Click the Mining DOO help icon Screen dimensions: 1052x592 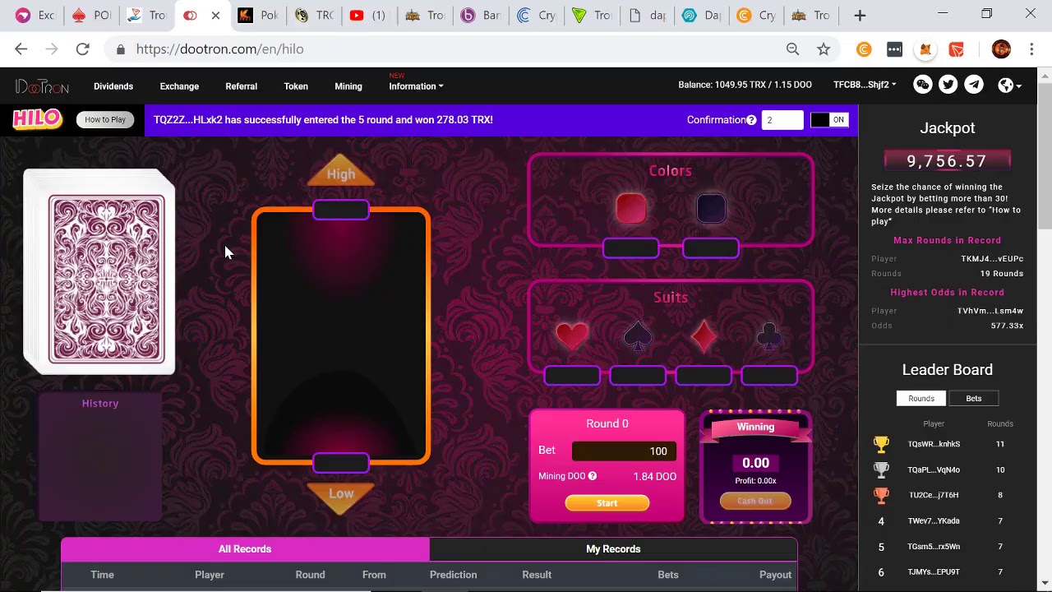592,476
